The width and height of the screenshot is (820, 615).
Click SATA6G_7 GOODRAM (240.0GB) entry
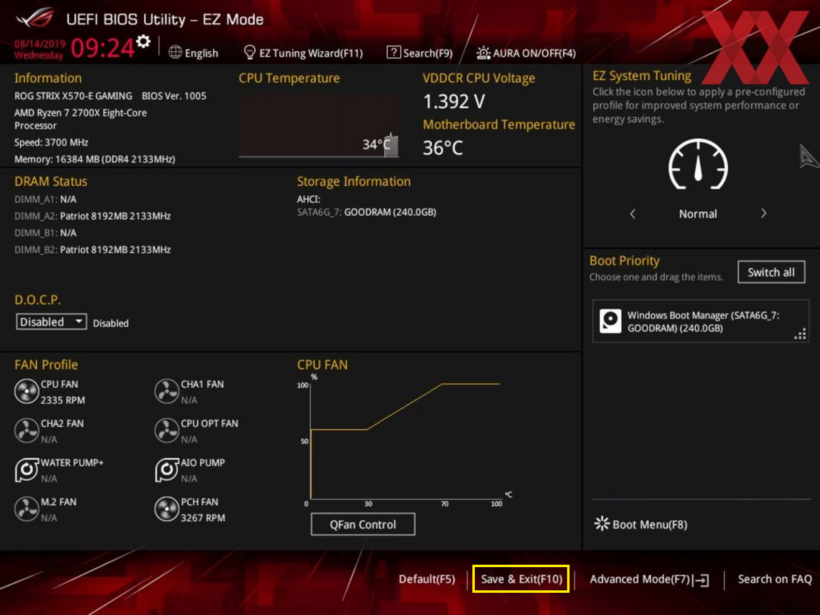pyautogui.click(x=366, y=212)
